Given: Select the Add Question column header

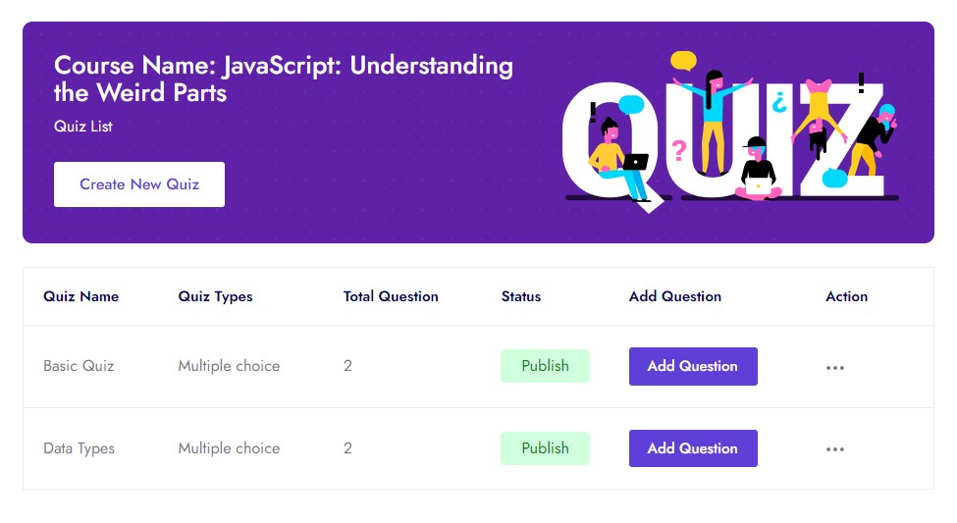Looking at the screenshot, I should point(675,296).
